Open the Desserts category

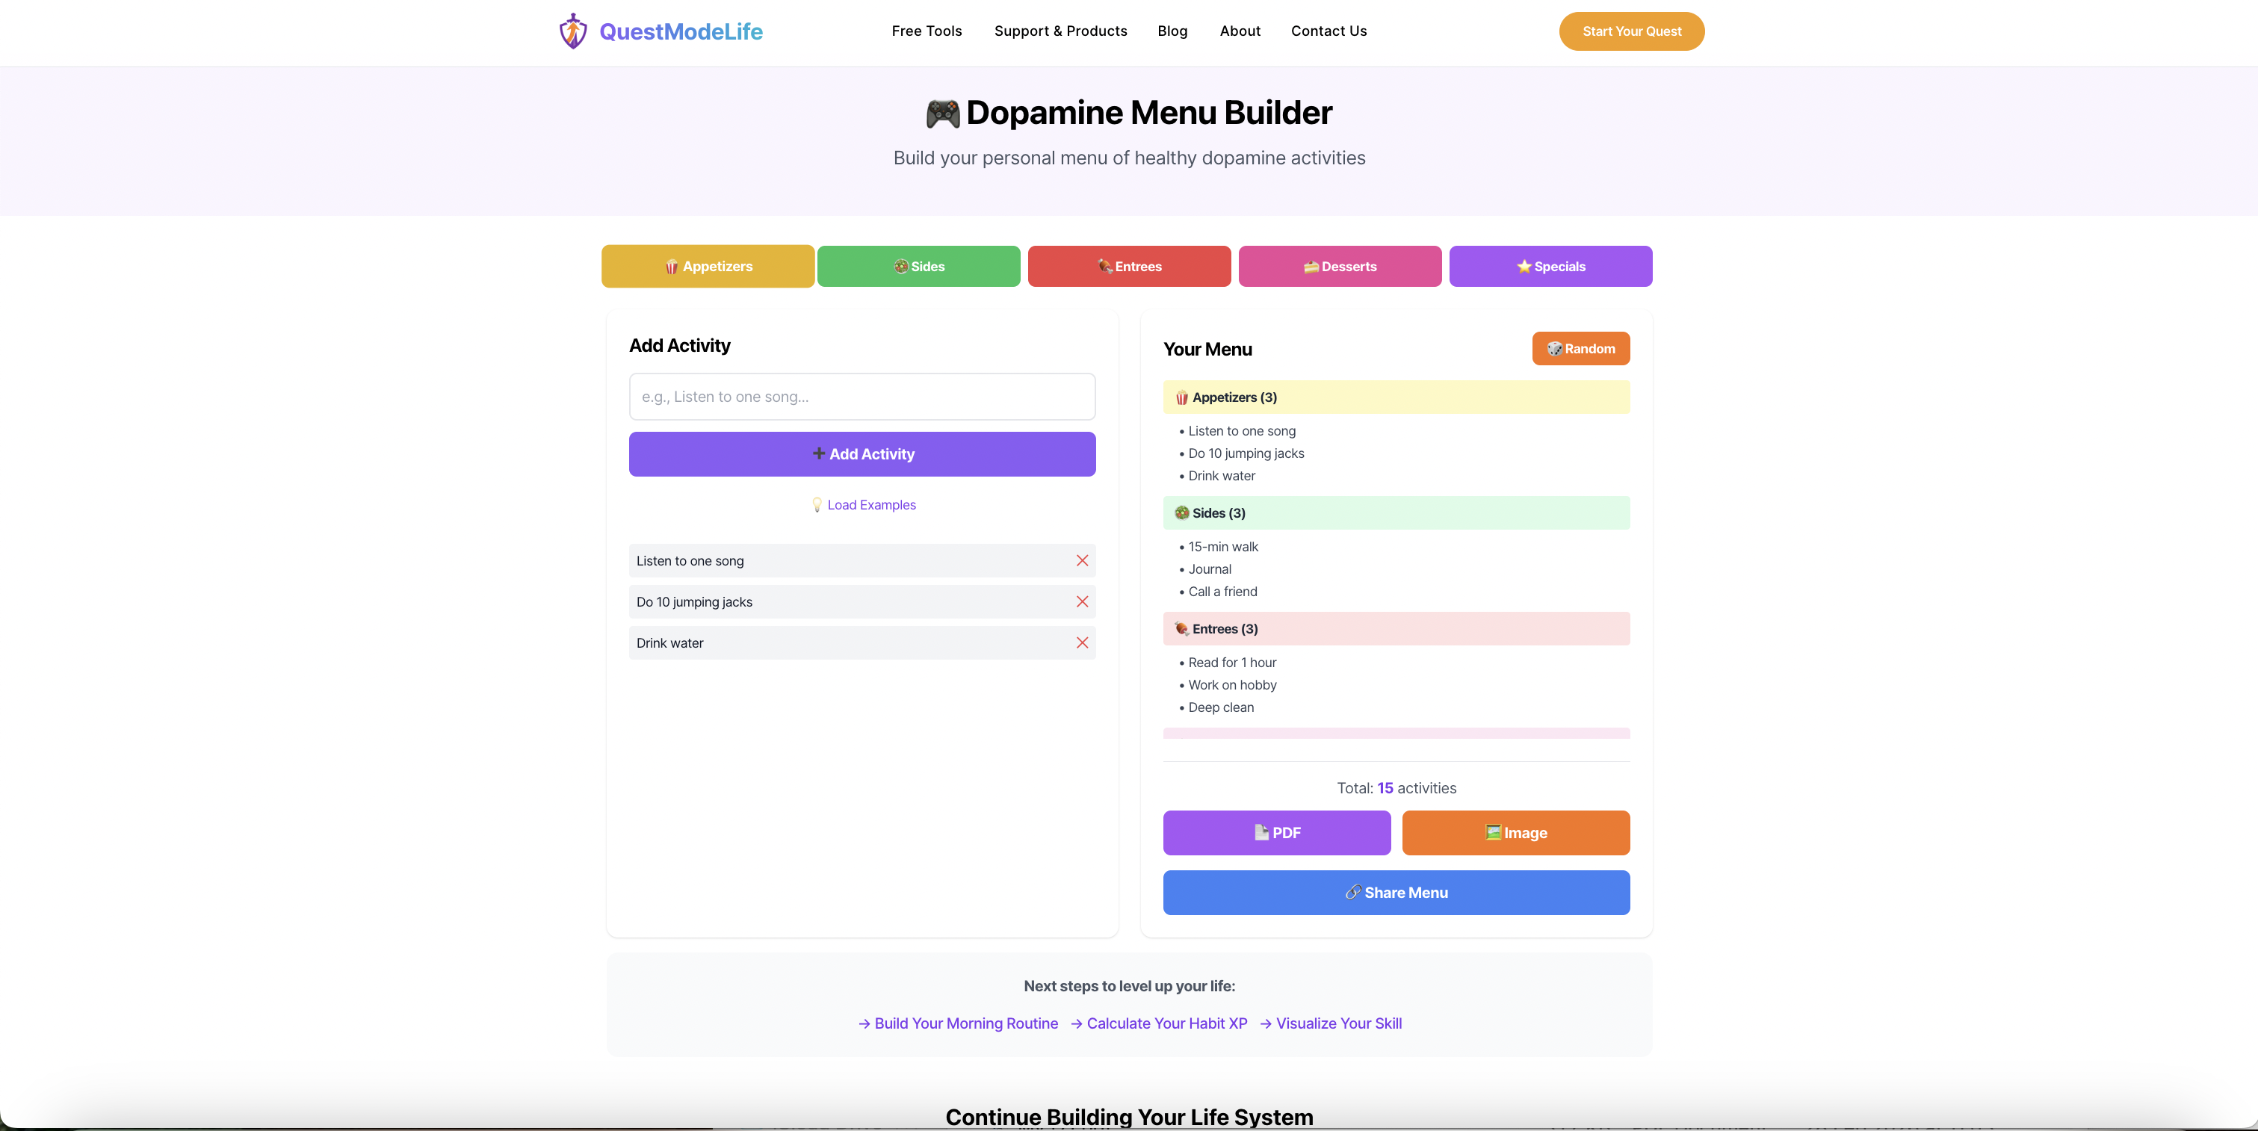click(x=1340, y=267)
